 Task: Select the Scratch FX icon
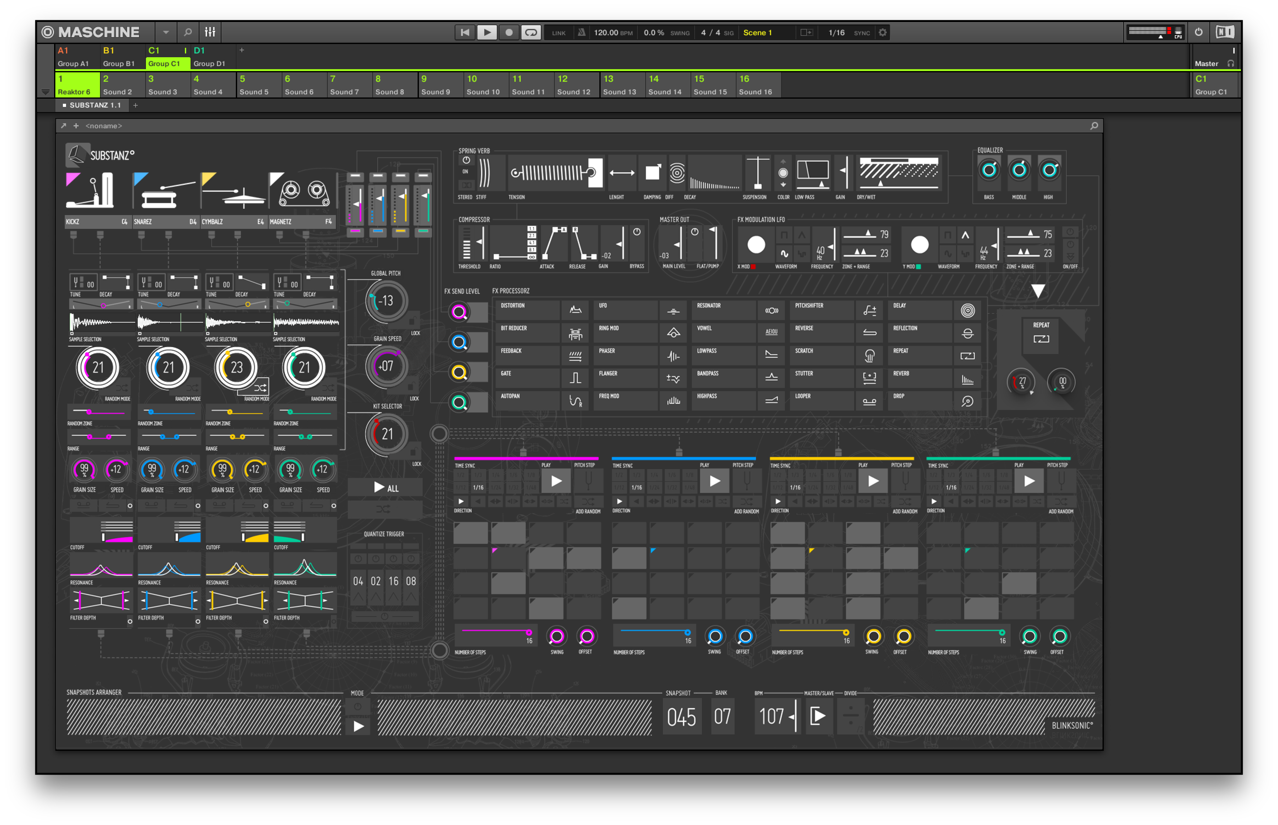870,355
